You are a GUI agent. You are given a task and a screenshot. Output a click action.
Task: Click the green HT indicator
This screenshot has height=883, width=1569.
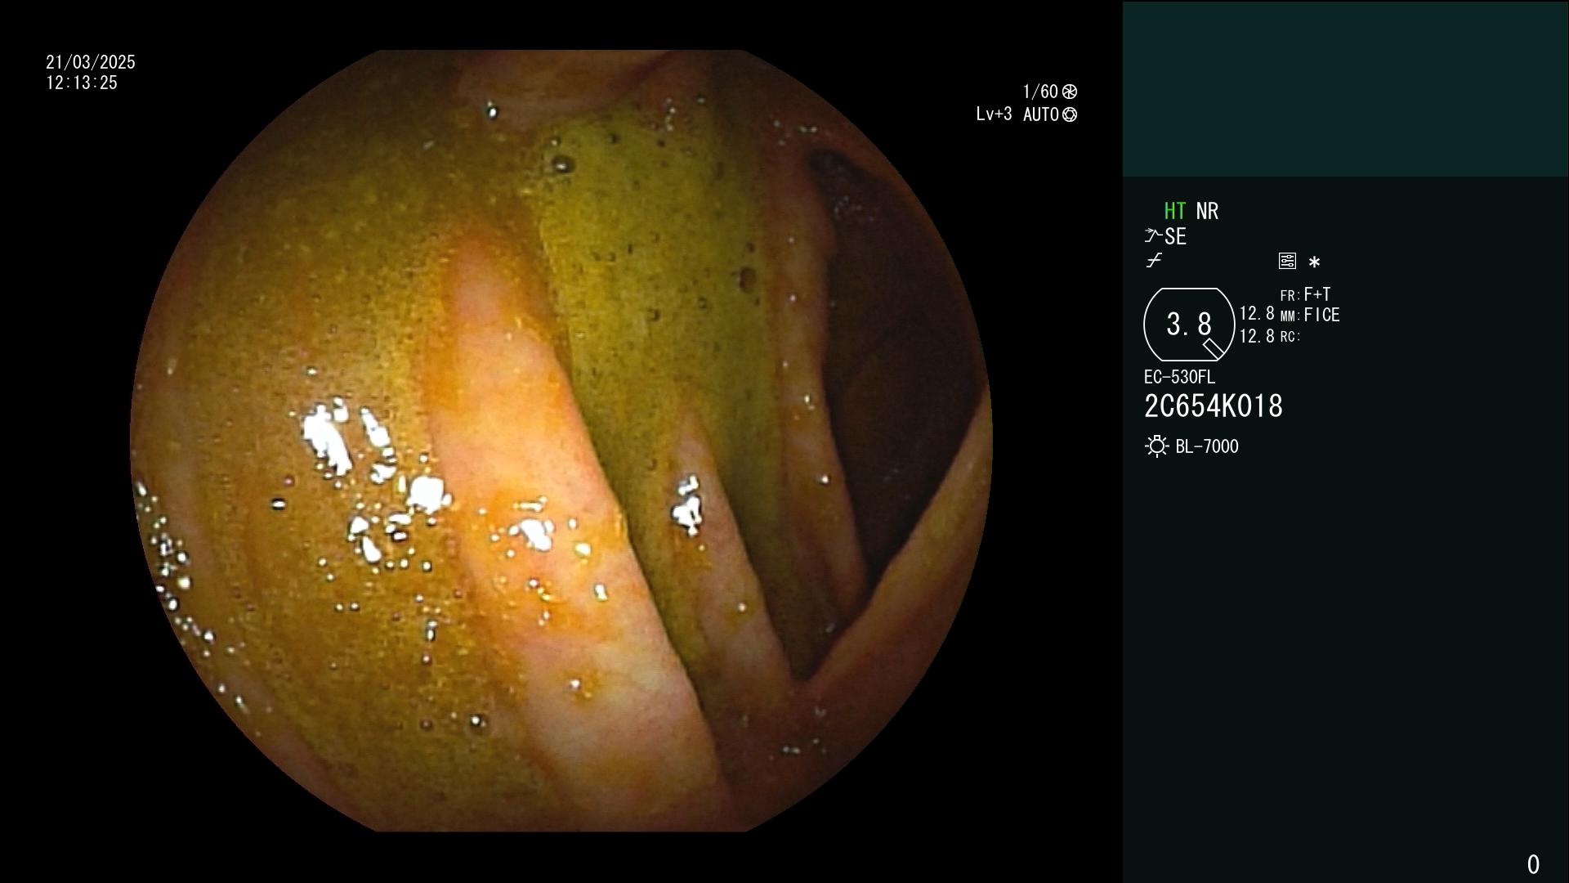pos(1174,211)
